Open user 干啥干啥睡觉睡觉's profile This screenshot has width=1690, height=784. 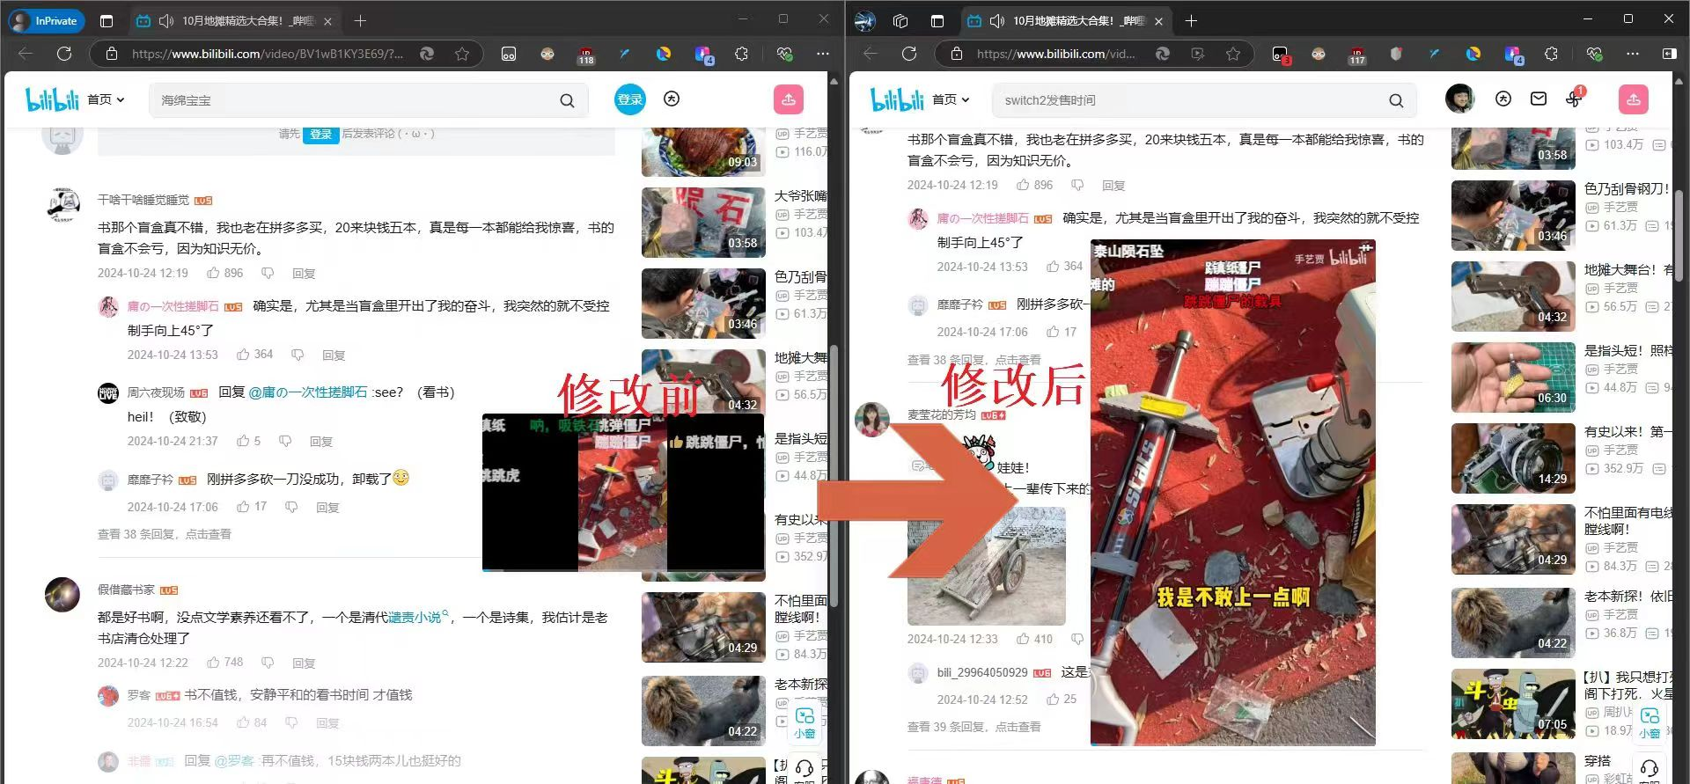click(143, 200)
